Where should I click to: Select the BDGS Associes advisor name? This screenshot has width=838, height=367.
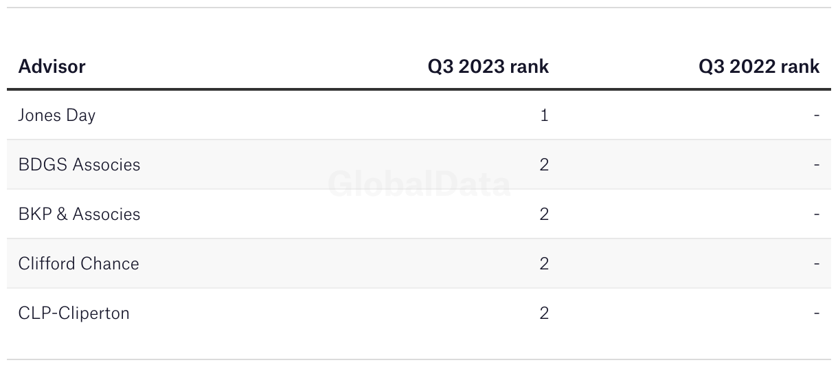tap(79, 165)
